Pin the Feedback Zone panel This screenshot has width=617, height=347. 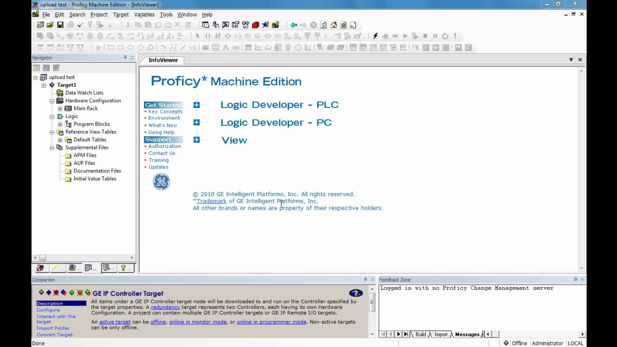575,280
